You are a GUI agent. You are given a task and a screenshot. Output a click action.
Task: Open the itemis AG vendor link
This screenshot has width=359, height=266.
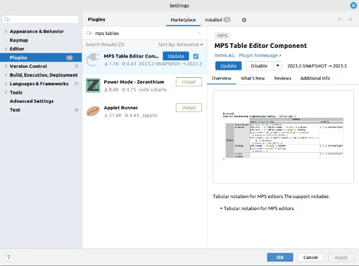tap(224, 55)
